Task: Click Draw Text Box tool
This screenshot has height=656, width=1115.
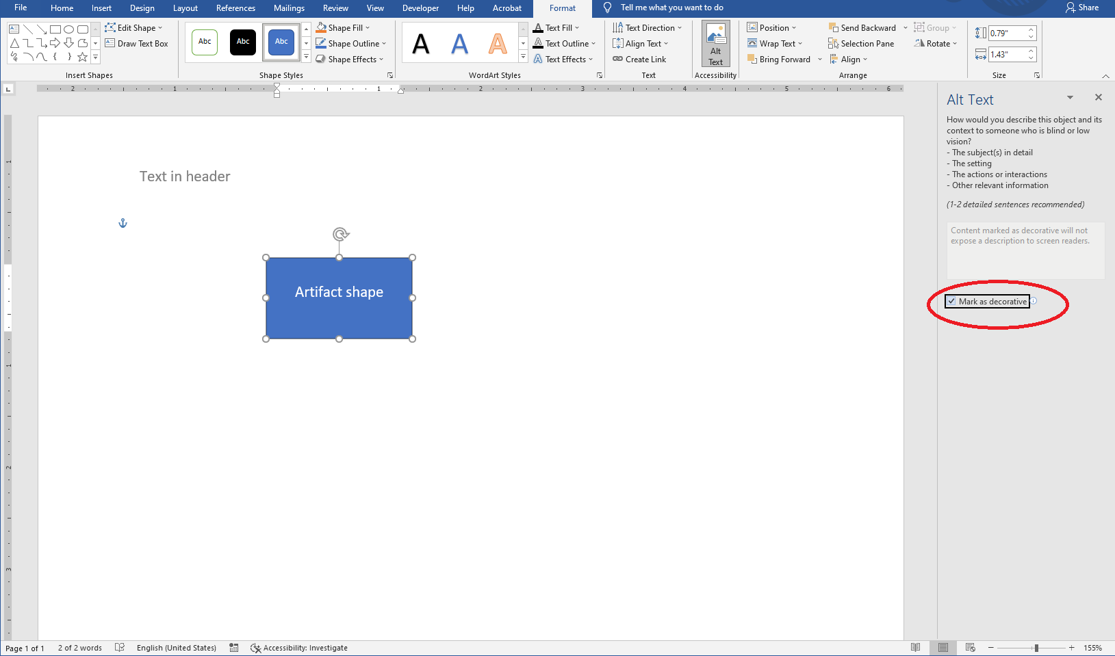Action: click(x=136, y=44)
